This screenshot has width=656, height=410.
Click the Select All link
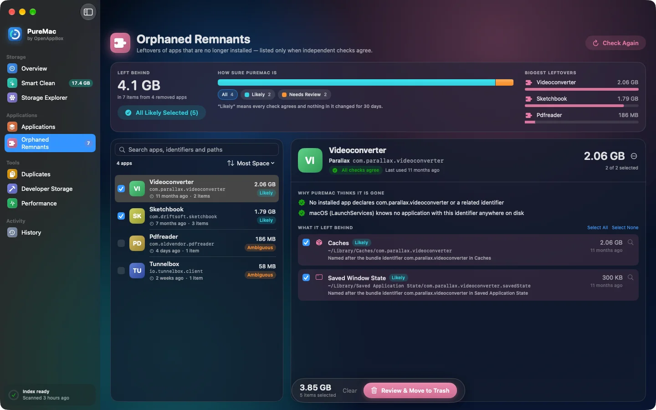(597, 228)
